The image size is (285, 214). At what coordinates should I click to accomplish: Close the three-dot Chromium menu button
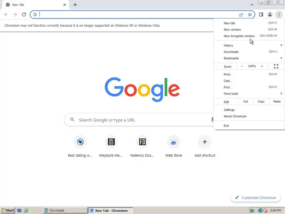(279, 14)
